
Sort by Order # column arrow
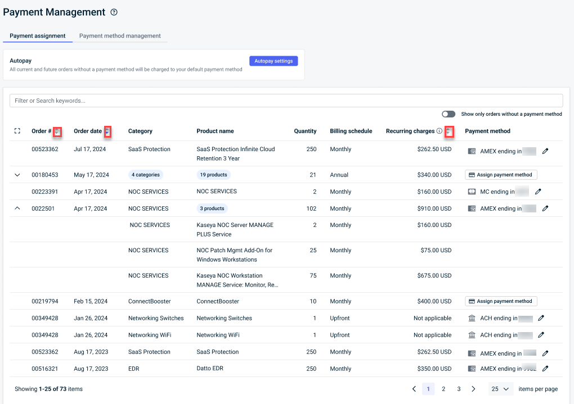coord(57,131)
